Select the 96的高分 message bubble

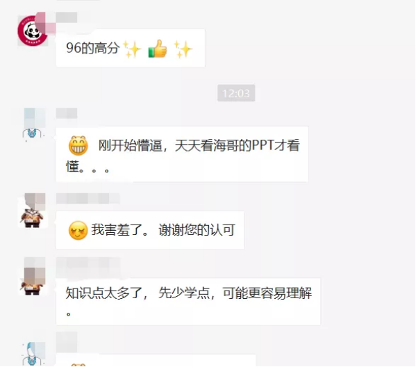coord(131,49)
